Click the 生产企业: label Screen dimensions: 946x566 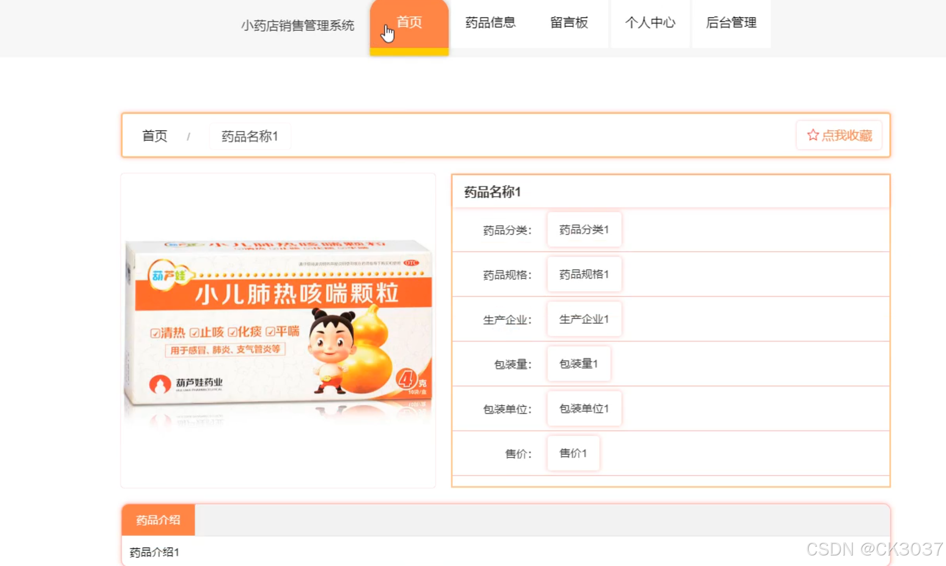pos(507,320)
